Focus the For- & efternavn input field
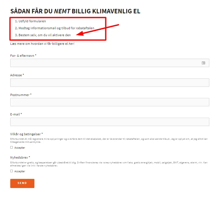The width and height of the screenshot is (219, 197). coord(110,63)
